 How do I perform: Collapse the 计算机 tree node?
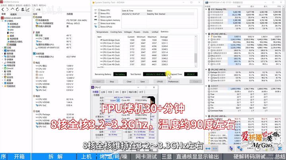click(2, 21)
